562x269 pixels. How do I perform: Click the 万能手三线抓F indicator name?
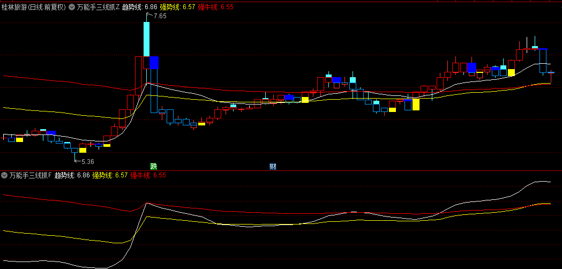tap(31, 175)
